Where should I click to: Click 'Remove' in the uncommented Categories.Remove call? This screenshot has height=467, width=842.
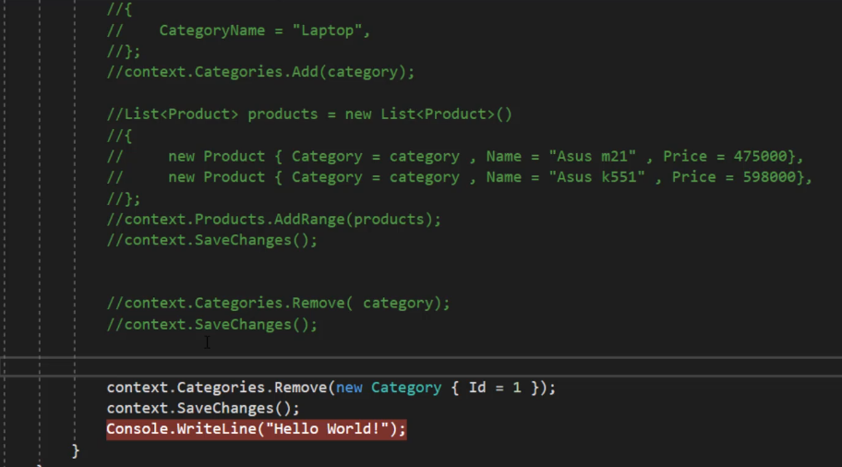pyautogui.click(x=300, y=388)
